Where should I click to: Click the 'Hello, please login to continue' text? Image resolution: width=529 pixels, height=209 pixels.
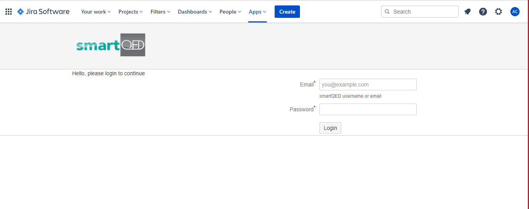tap(108, 73)
